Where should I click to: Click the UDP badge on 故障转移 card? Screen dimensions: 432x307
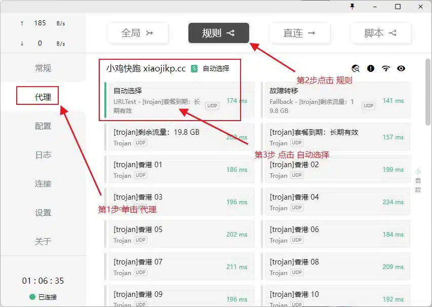[368, 105]
